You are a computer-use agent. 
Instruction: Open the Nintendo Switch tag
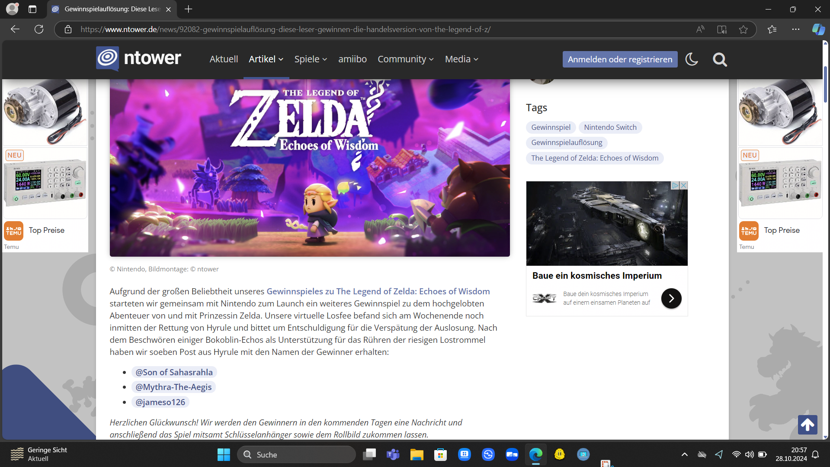610,127
